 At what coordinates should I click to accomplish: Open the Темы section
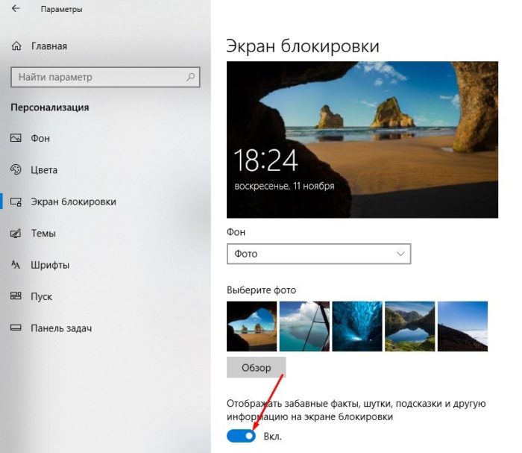click(43, 233)
